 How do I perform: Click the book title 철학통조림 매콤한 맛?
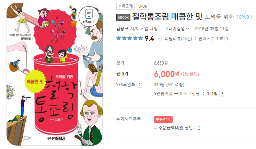point(167,17)
